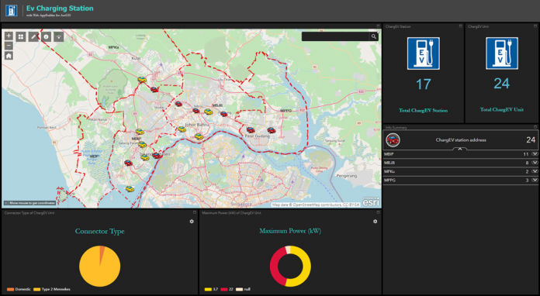Viewport: 540px width, 296px height.
Task: Expand the MPPG row chevron
Action: point(535,180)
